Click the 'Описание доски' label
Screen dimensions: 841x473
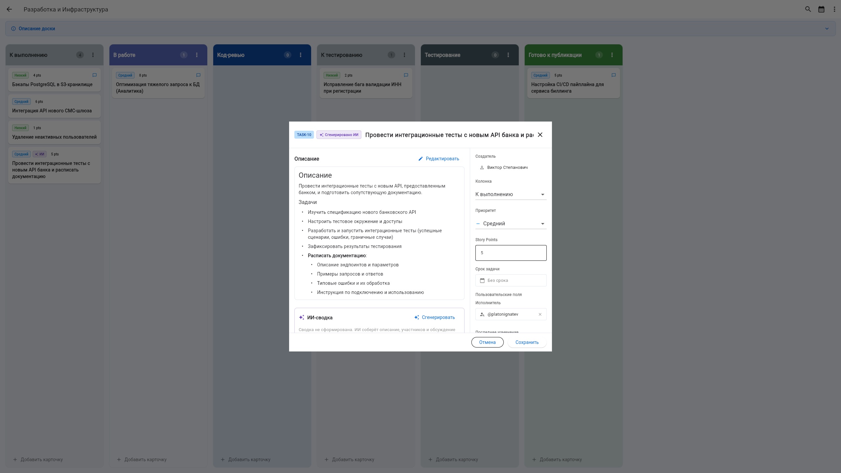pyautogui.click(x=37, y=29)
